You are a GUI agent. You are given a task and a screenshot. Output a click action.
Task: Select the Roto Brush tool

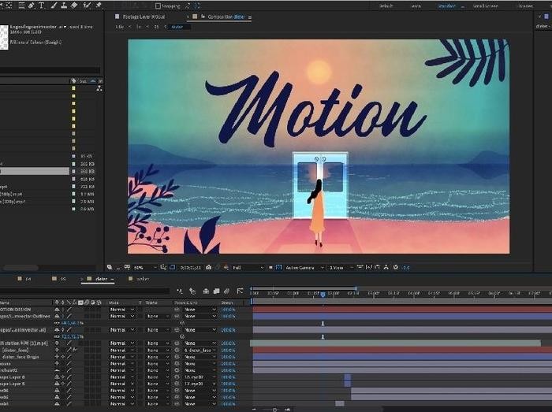pos(87,6)
